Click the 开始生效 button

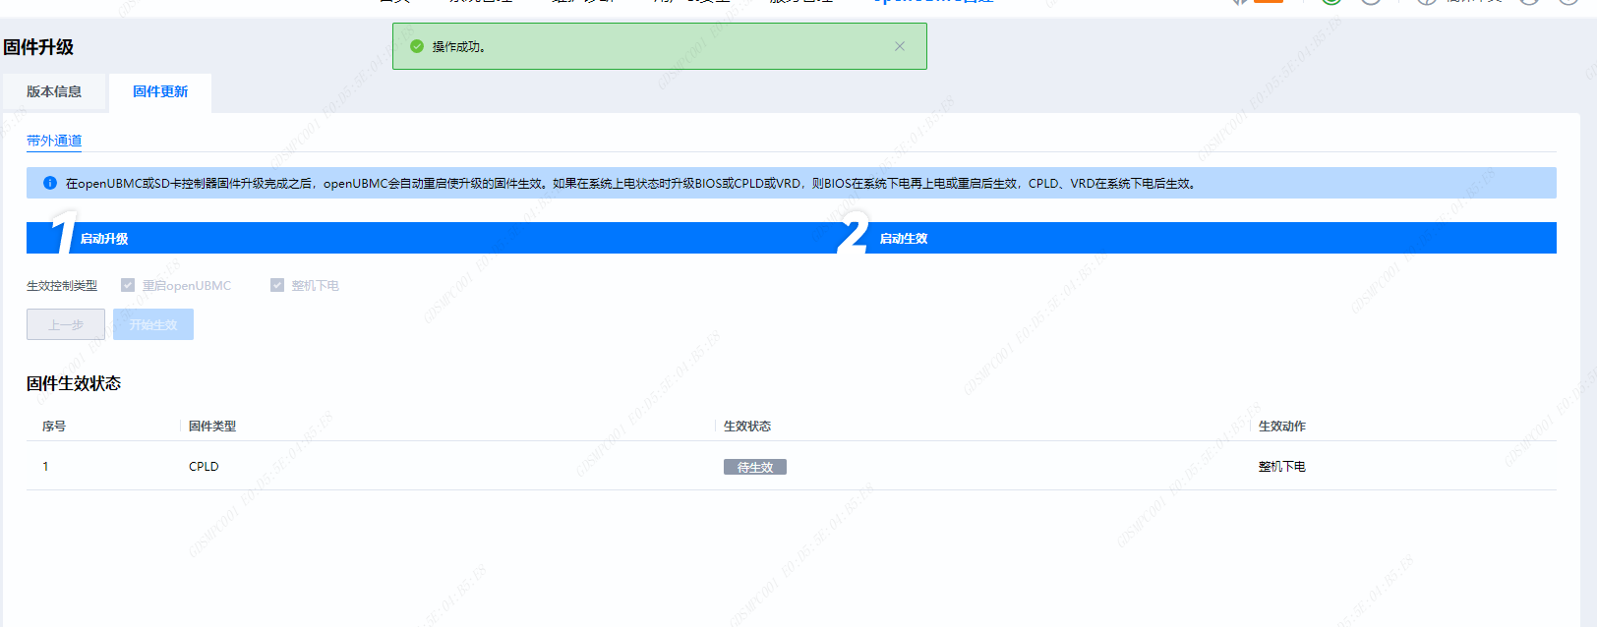153,324
